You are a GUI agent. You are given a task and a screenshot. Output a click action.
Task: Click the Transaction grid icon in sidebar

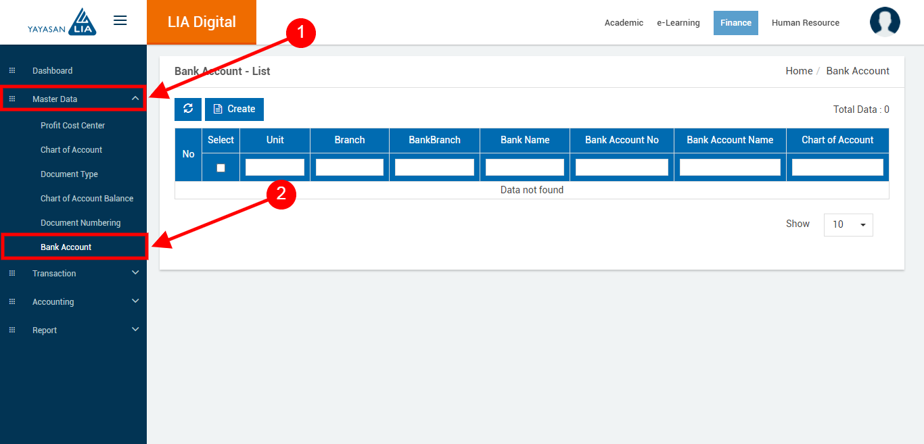pos(11,274)
